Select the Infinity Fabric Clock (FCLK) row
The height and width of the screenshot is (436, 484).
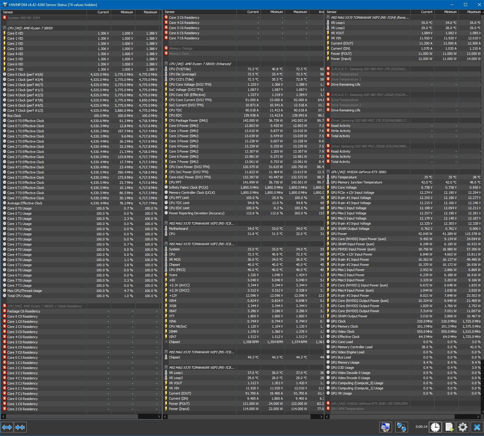click(x=244, y=187)
